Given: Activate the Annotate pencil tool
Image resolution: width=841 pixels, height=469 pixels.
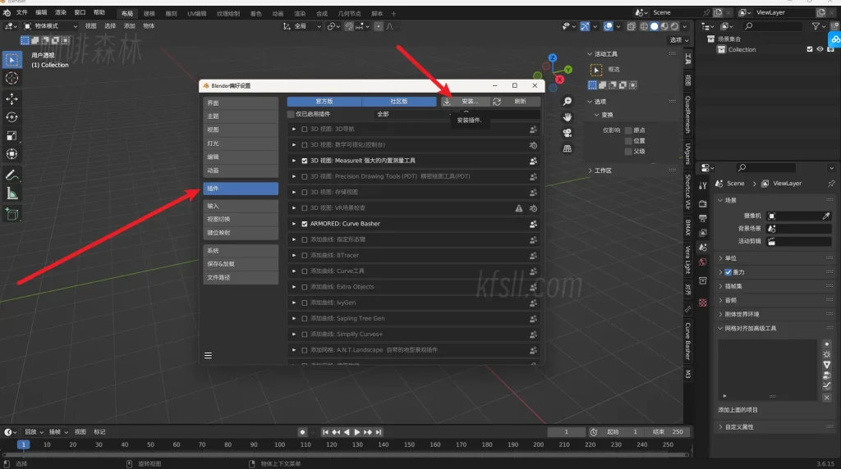Looking at the screenshot, I should pyautogui.click(x=12, y=175).
